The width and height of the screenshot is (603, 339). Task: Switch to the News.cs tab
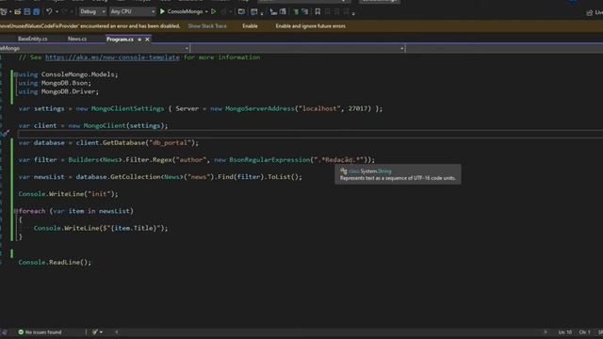click(77, 39)
